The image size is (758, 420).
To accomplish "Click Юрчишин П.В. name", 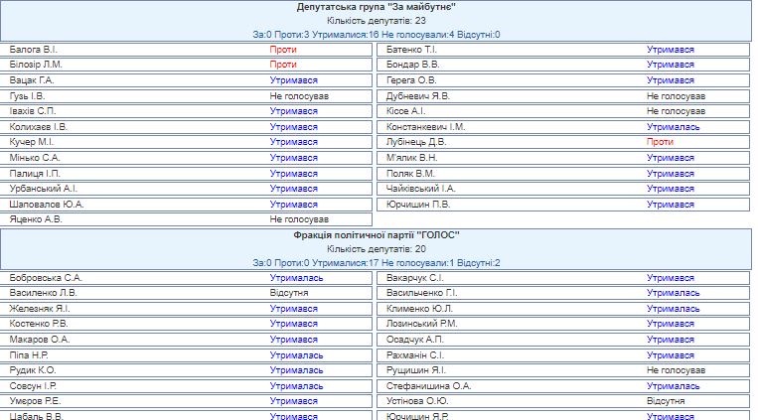I will pos(418,205).
